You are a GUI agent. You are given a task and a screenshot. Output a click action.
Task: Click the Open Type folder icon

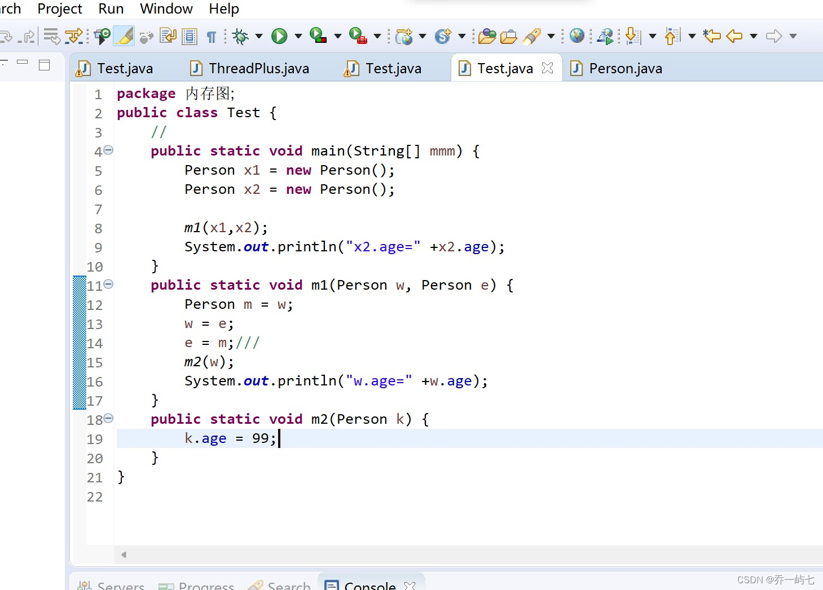tap(487, 37)
